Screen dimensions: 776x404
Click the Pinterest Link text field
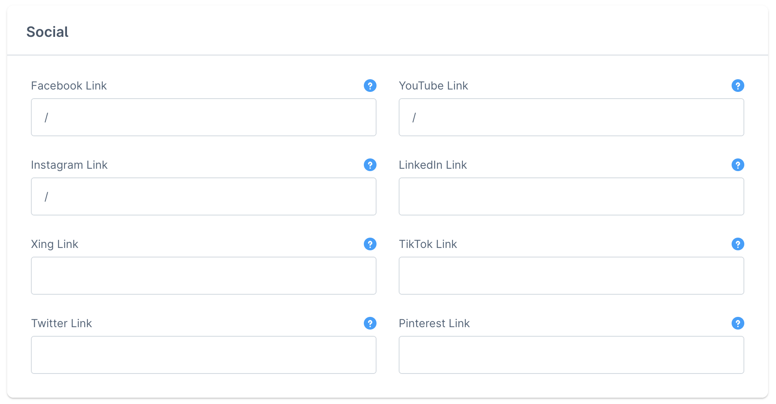pyautogui.click(x=571, y=355)
